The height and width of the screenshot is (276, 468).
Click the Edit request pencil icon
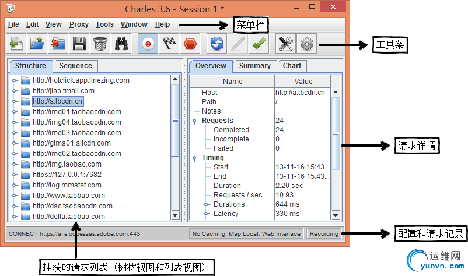(238, 44)
